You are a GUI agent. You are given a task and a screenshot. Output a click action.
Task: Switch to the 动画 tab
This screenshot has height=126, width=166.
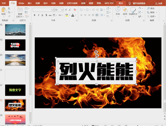(x=61, y=3)
